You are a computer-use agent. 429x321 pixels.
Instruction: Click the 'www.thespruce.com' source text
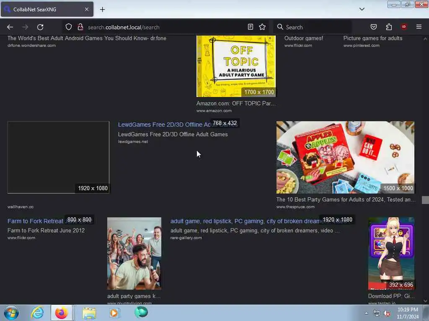[x=295, y=207]
